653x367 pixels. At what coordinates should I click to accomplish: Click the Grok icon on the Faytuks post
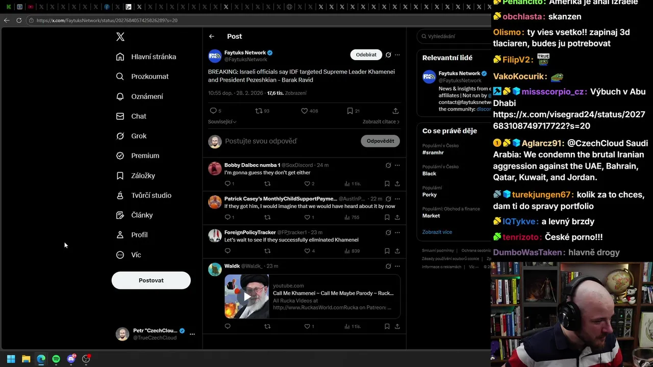tap(388, 55)
